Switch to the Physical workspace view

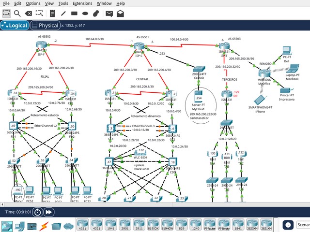[45, 25]
